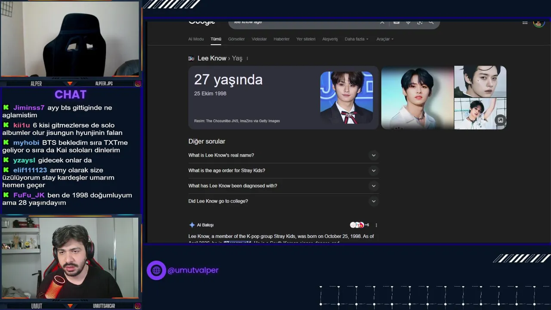This screenshot has height=310, width=551.
Task: Open the large Lee Know photo in the white shirt
Action: [417, 98]
